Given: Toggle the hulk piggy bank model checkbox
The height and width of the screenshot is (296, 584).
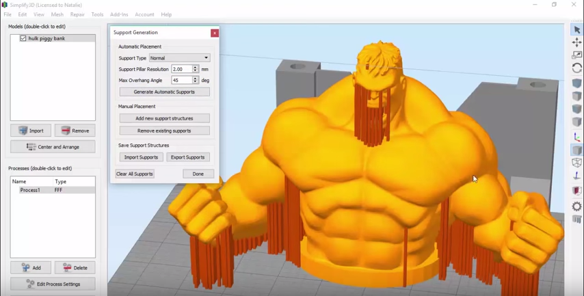Looking at the screenshot, I should [x=23, y=38].
